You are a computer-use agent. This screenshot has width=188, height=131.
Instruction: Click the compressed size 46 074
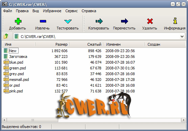point(96,62)
